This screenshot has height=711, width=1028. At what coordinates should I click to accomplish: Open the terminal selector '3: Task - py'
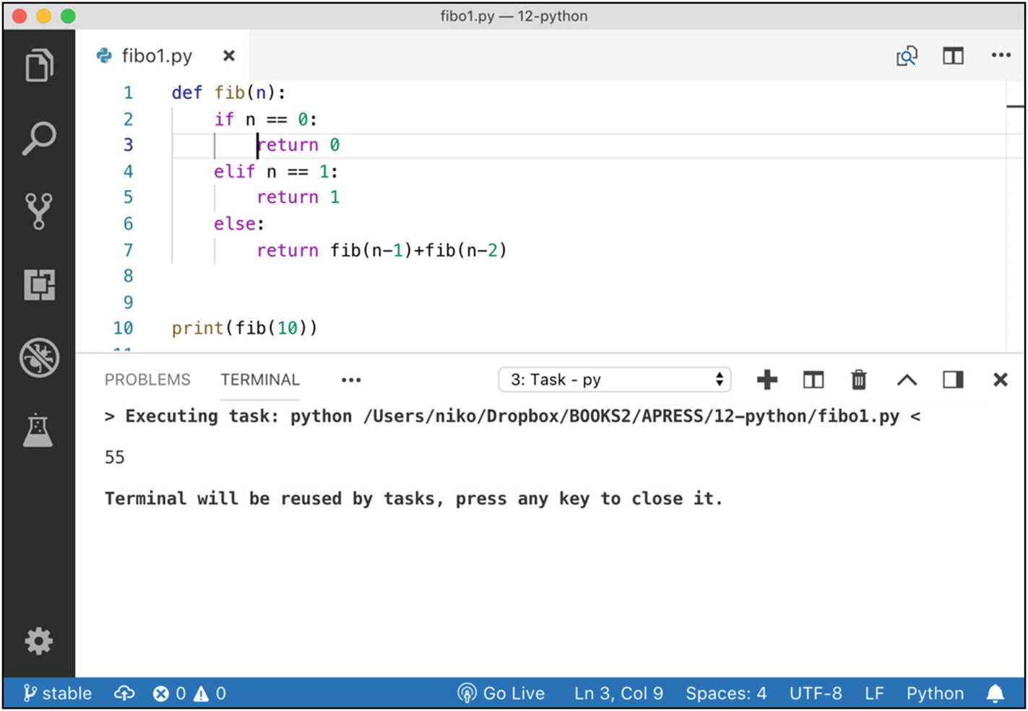[615, 380]
